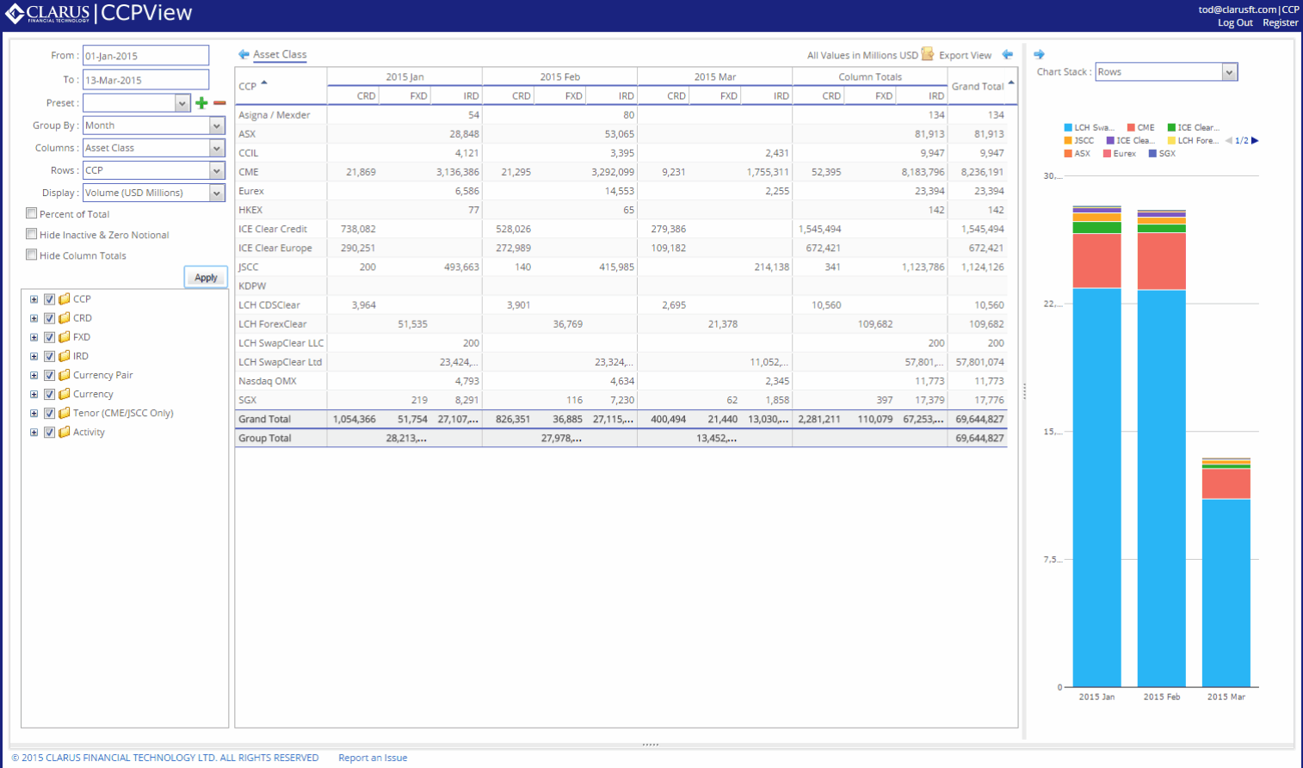1303x768 pixels.
Task: Click the Grand Total value 69,644,827
Action: coord(979,419)
